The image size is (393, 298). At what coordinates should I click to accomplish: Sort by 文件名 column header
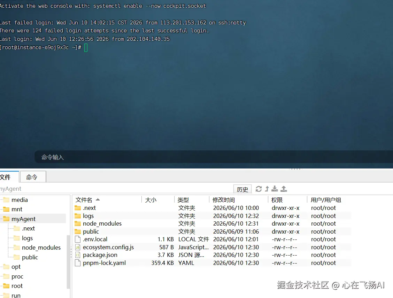108,200
